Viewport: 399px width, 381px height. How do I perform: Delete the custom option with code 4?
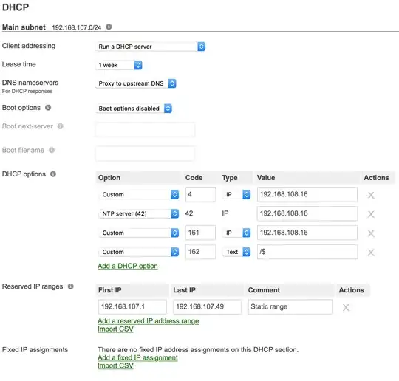point(371,195)
